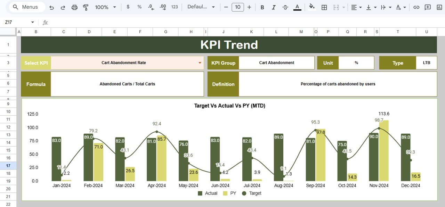The height and width of the screenshot is (207, 445).
Task: Click the PY legend entry
Action: tap(229, 193)
